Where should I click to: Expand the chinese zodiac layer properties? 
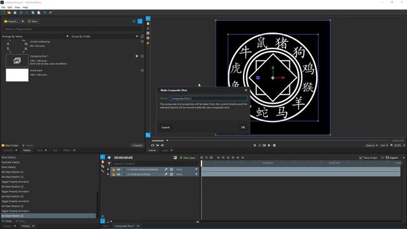(x=108, y=169)
